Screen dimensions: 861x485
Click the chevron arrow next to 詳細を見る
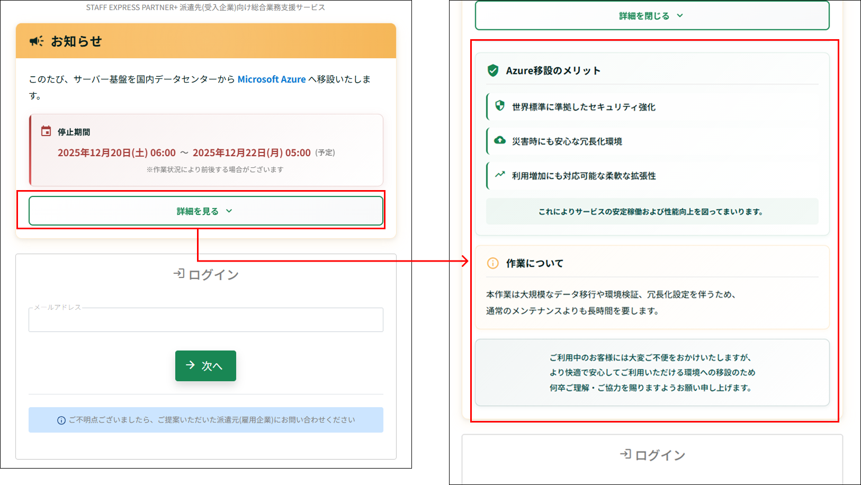pos(229,211)
